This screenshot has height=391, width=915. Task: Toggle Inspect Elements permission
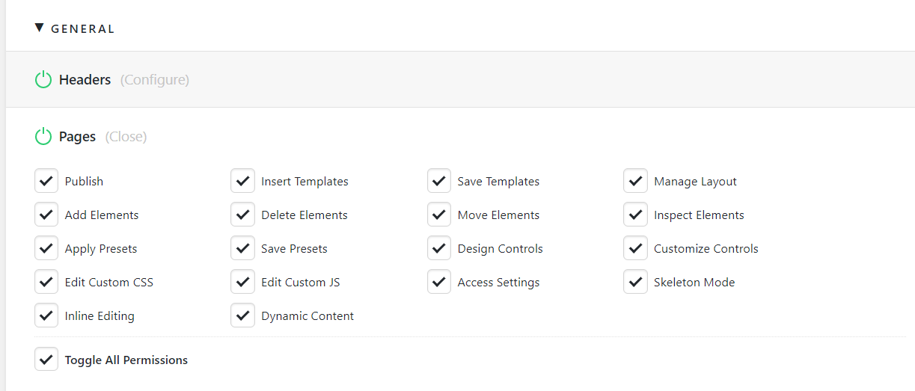coord(635,215)
